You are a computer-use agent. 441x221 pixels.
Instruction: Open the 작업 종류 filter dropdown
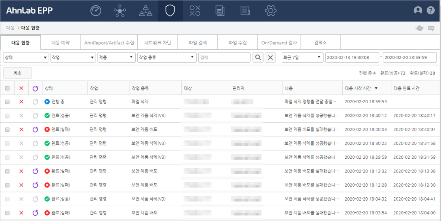tap(166, 57)
